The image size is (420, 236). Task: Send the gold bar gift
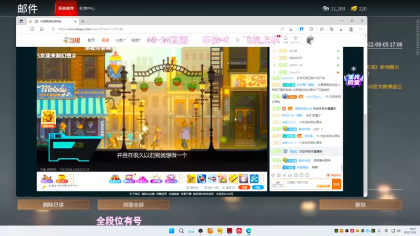(x=233, y=178)
